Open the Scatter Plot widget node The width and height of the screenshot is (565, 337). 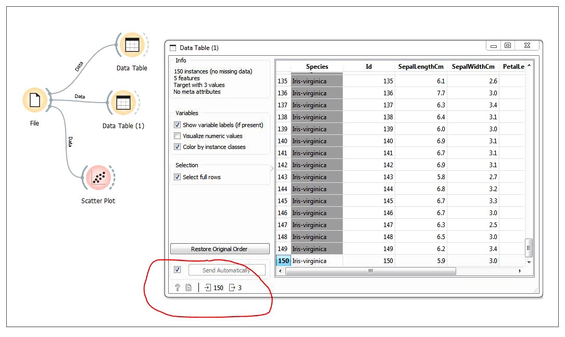point(99,178)
